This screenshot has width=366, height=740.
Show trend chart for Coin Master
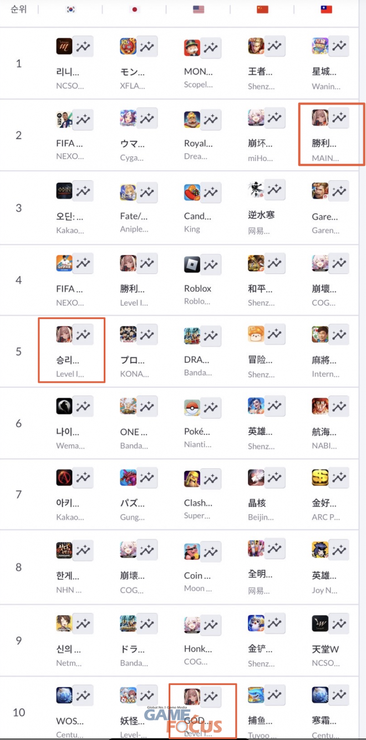(211, 551)
